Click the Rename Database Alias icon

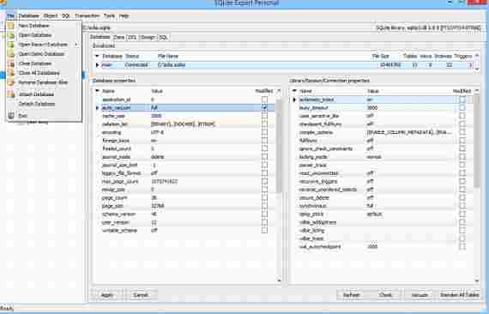tap(11, 82)
